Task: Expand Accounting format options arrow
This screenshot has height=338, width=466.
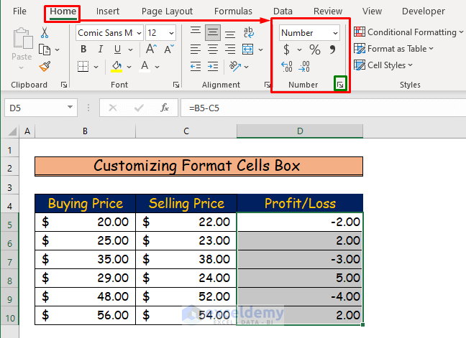Action: tap(299, 50)
